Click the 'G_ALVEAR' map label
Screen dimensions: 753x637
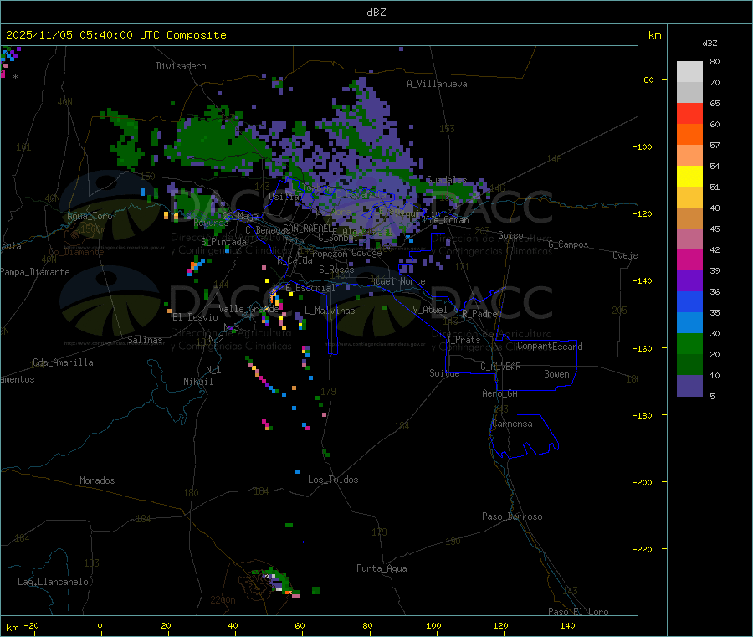coord(500,367)
